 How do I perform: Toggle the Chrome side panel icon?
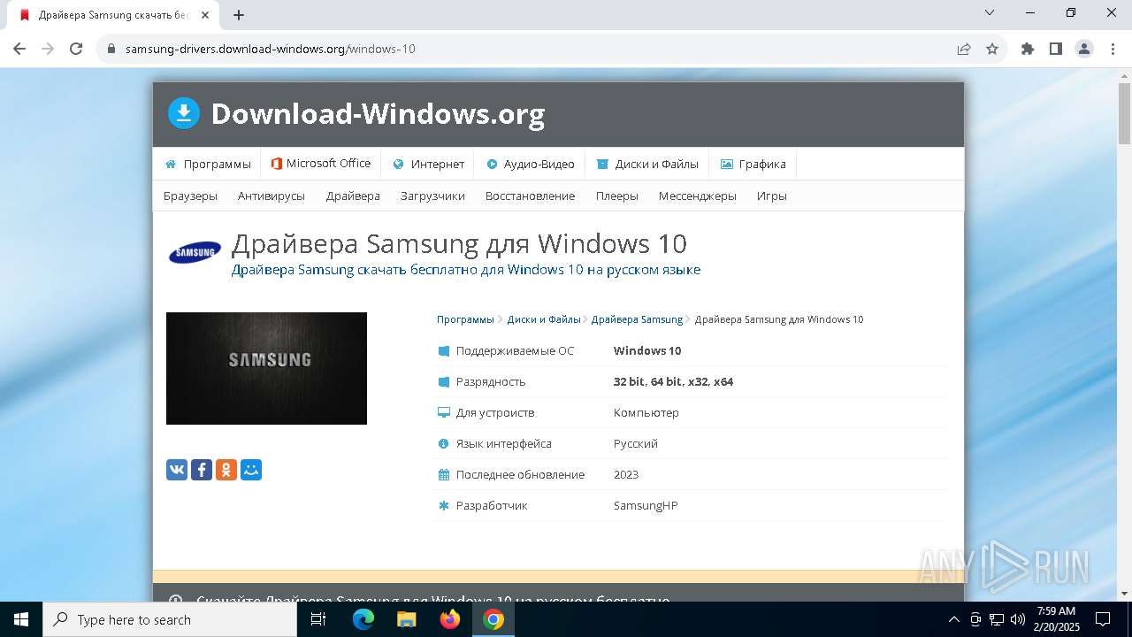tap(1056, 49)
